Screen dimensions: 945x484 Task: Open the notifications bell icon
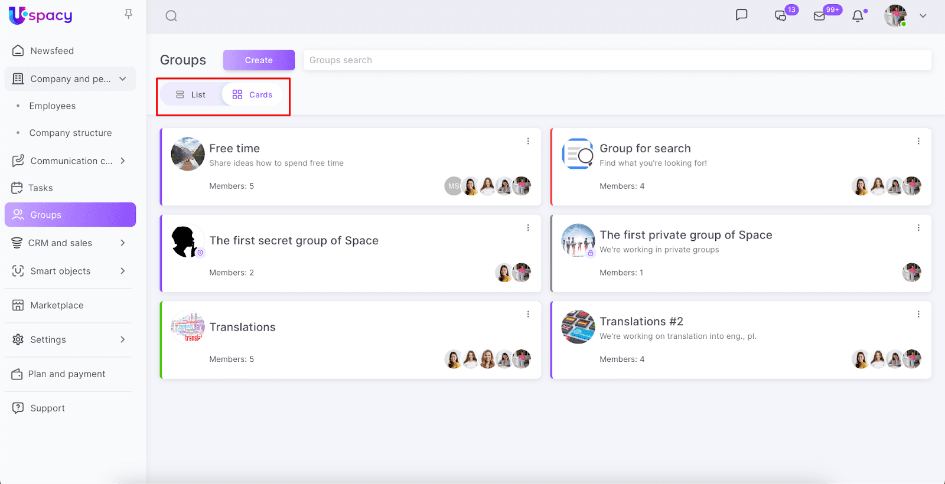click(x=858, y=16)
